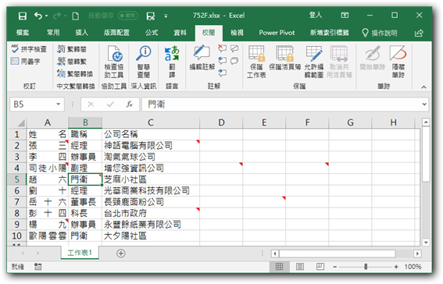This screenshot has width=443, height=284.
Task: Click the previous comment icon
Action: coord(223,61)
